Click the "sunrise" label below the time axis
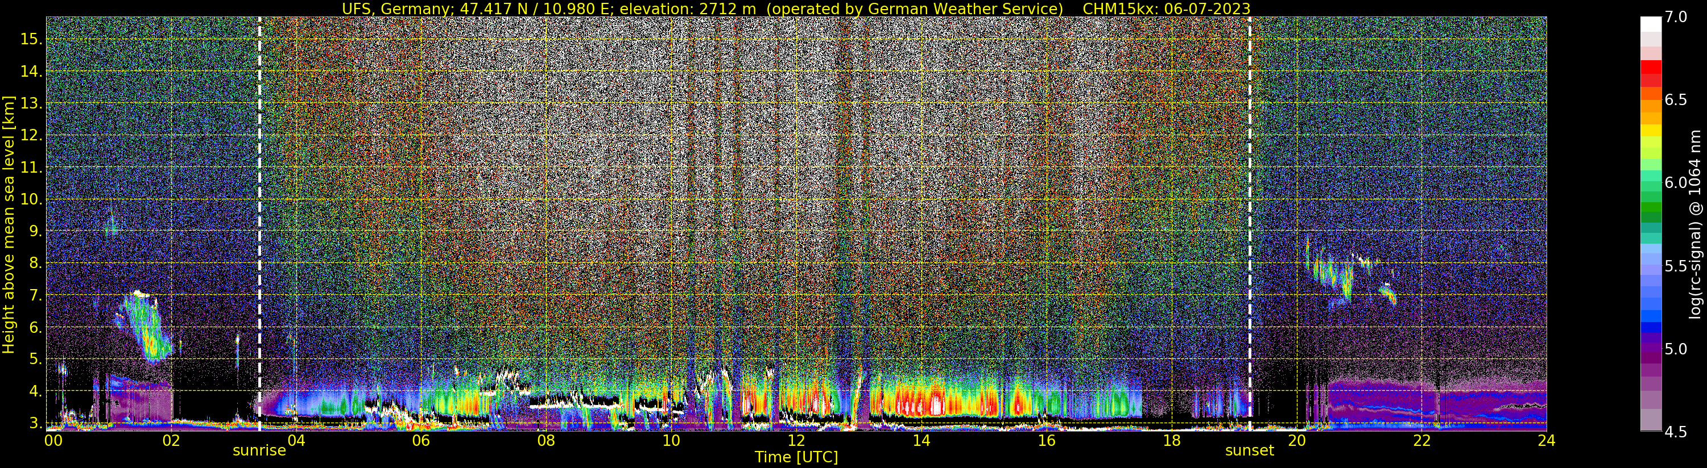This screenshot has height=468, width=1707. pos(259,450)
